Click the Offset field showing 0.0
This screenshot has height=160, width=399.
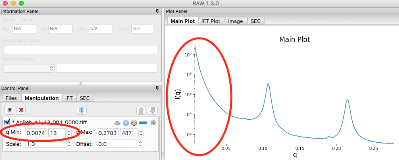coord(117,144)
